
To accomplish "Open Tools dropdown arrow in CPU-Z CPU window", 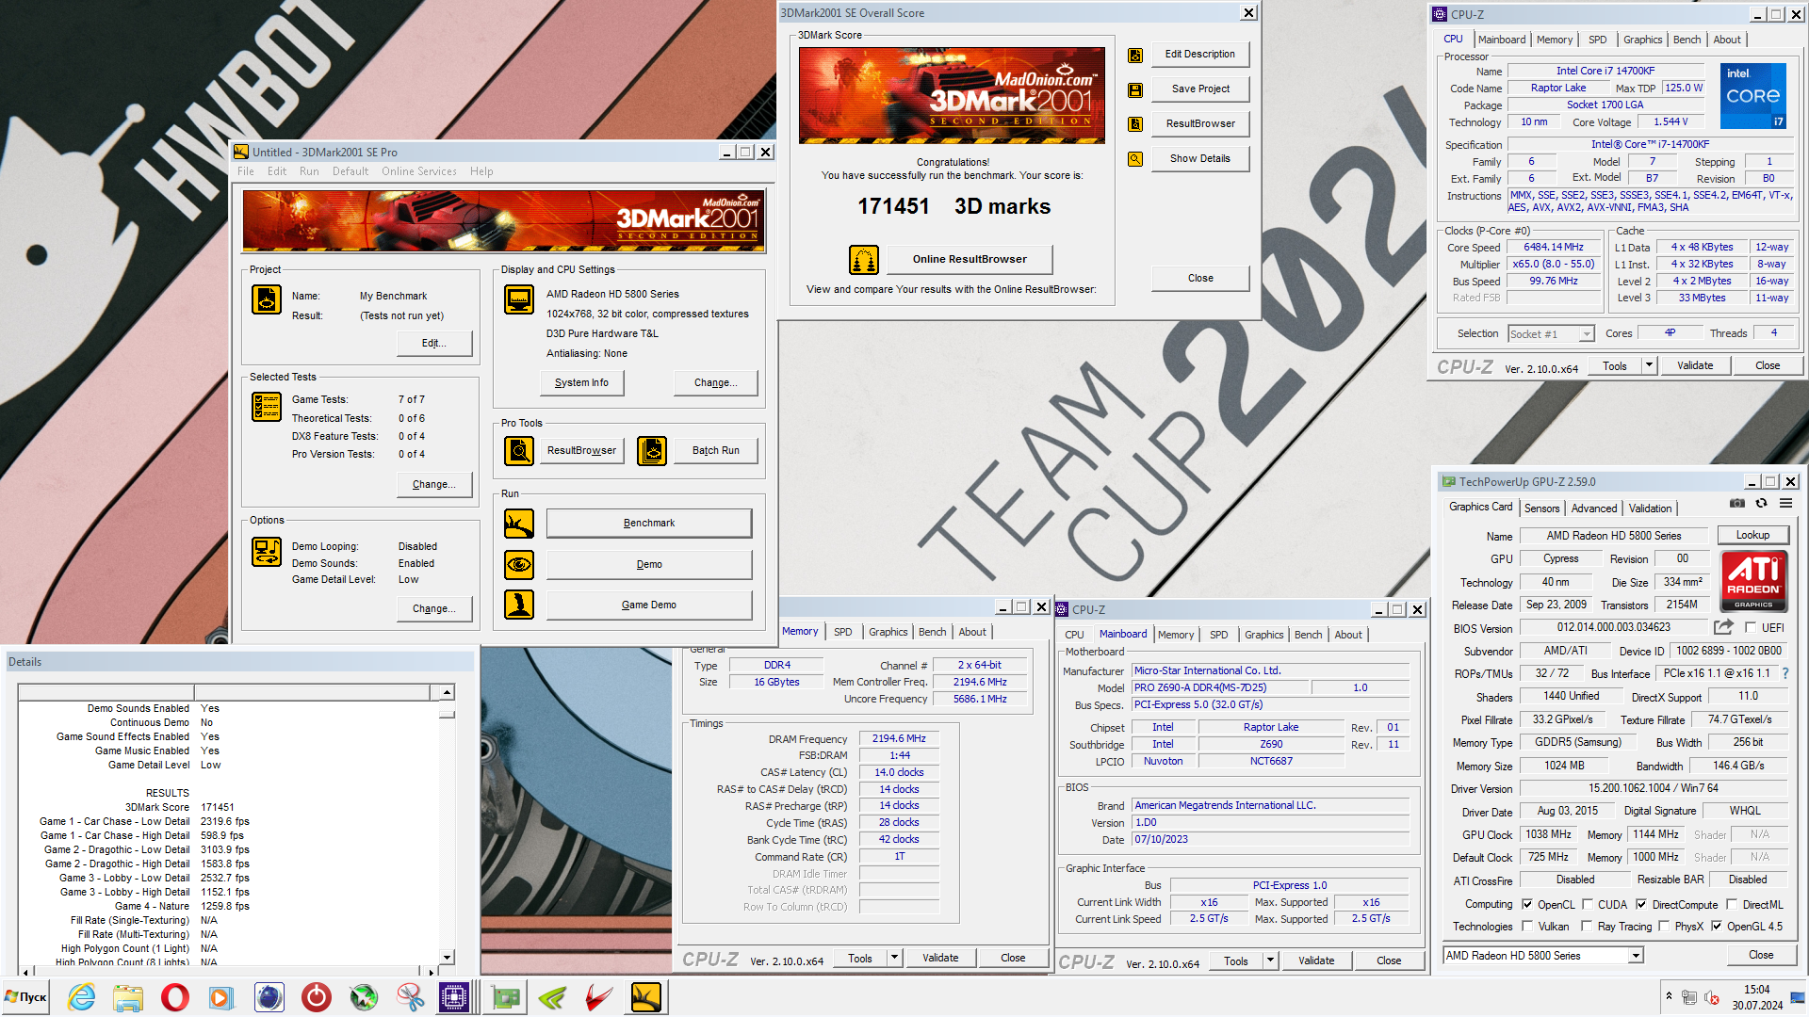I will pos(1649,365).
